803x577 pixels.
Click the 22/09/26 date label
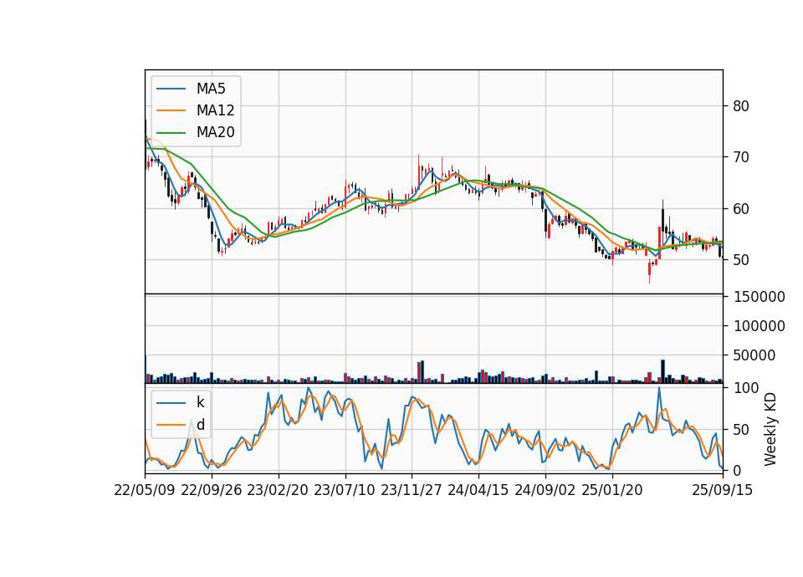point(212,490)
